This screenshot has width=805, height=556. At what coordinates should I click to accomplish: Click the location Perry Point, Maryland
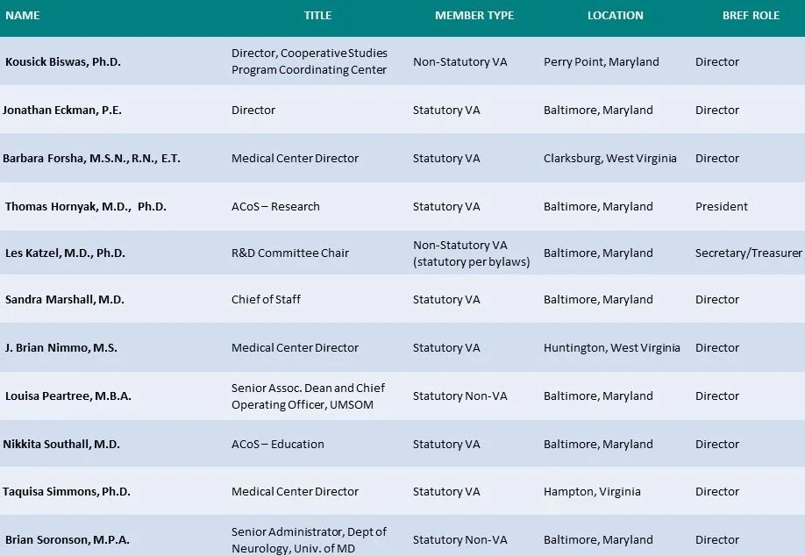[x=602, y=61]
